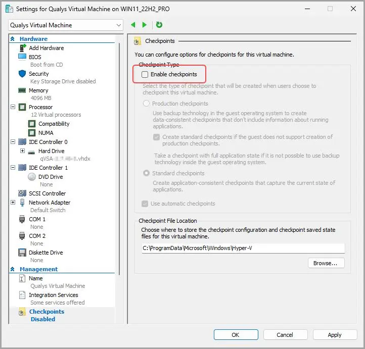
Task: Toggle Create standard checkpoints fallback checkbox
Action: point(156,137)
